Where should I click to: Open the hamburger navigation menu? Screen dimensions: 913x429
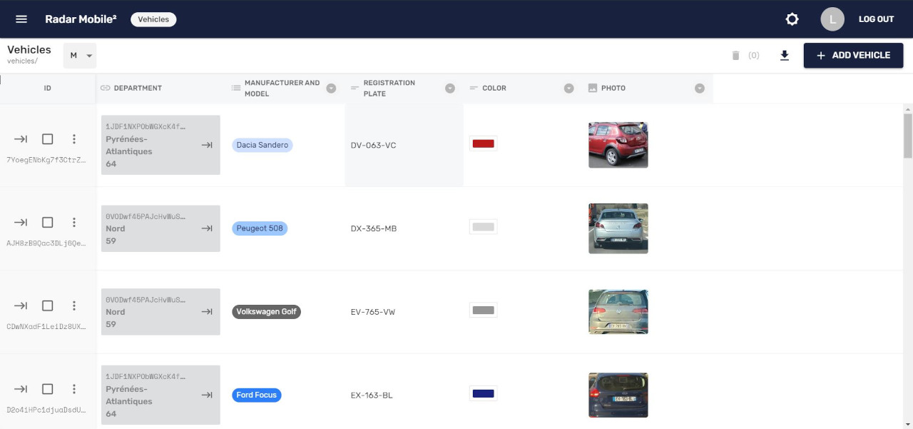pos(21,19)
